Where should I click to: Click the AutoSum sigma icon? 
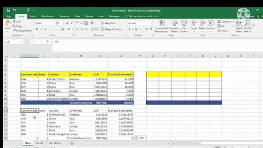pos(219,21)
